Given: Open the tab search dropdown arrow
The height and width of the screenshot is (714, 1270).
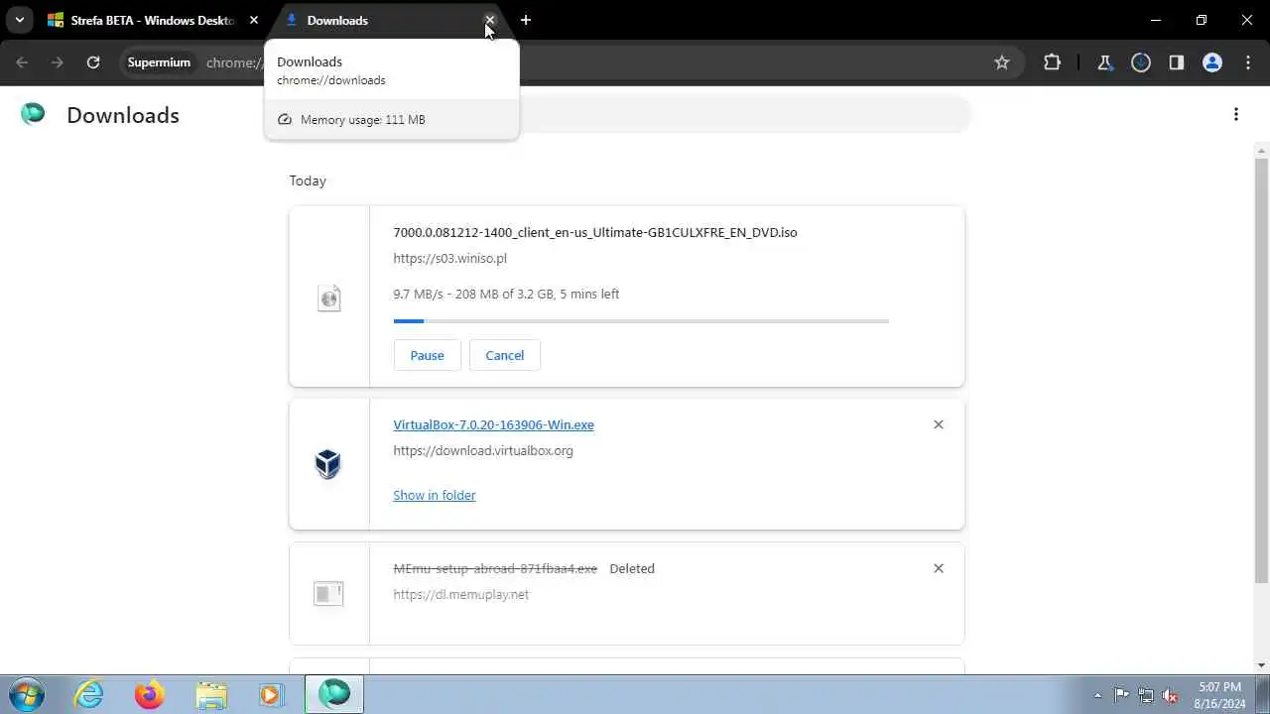Looking at the screenshot, I should [19, 20].
